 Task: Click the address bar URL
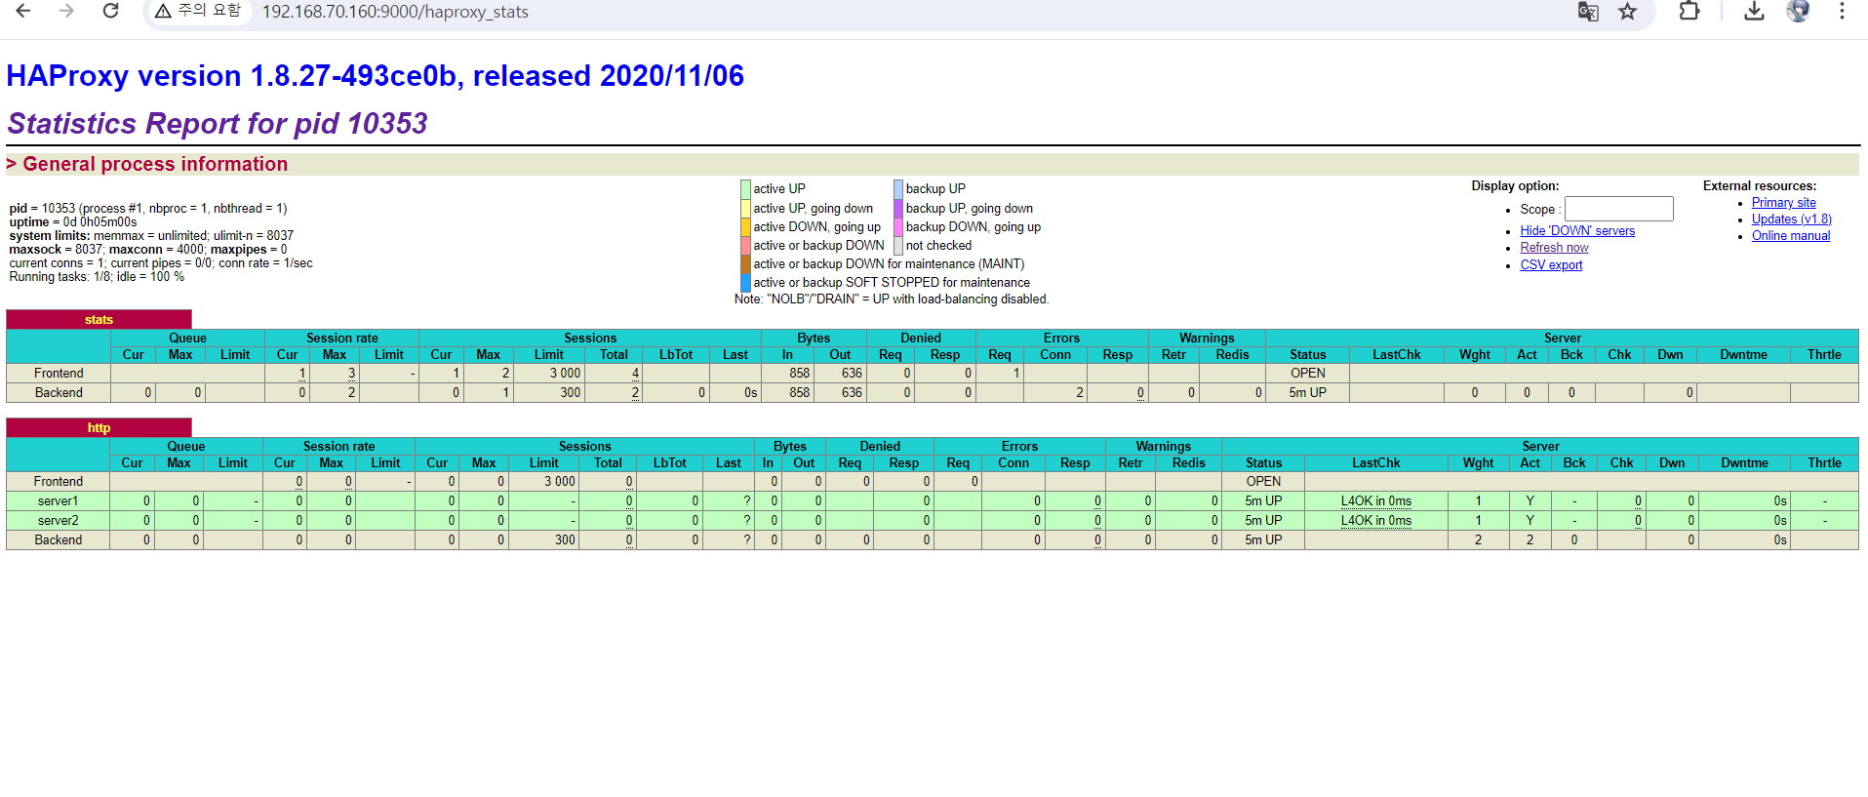(395, 12)
